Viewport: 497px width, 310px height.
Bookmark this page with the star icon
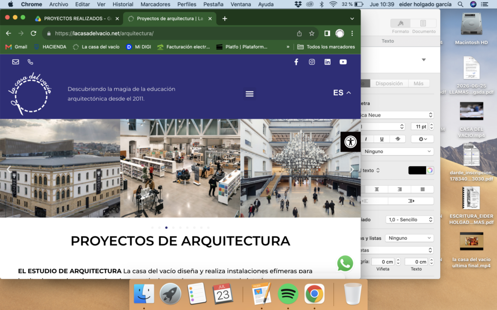(312, 33)
